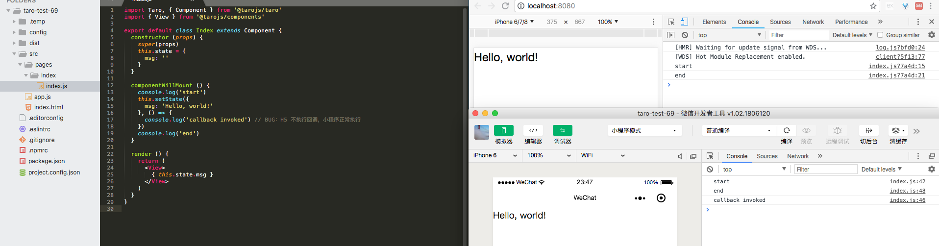
Task: Show the console sidebar in Chrome DevTools
Action: click(671, 35)
